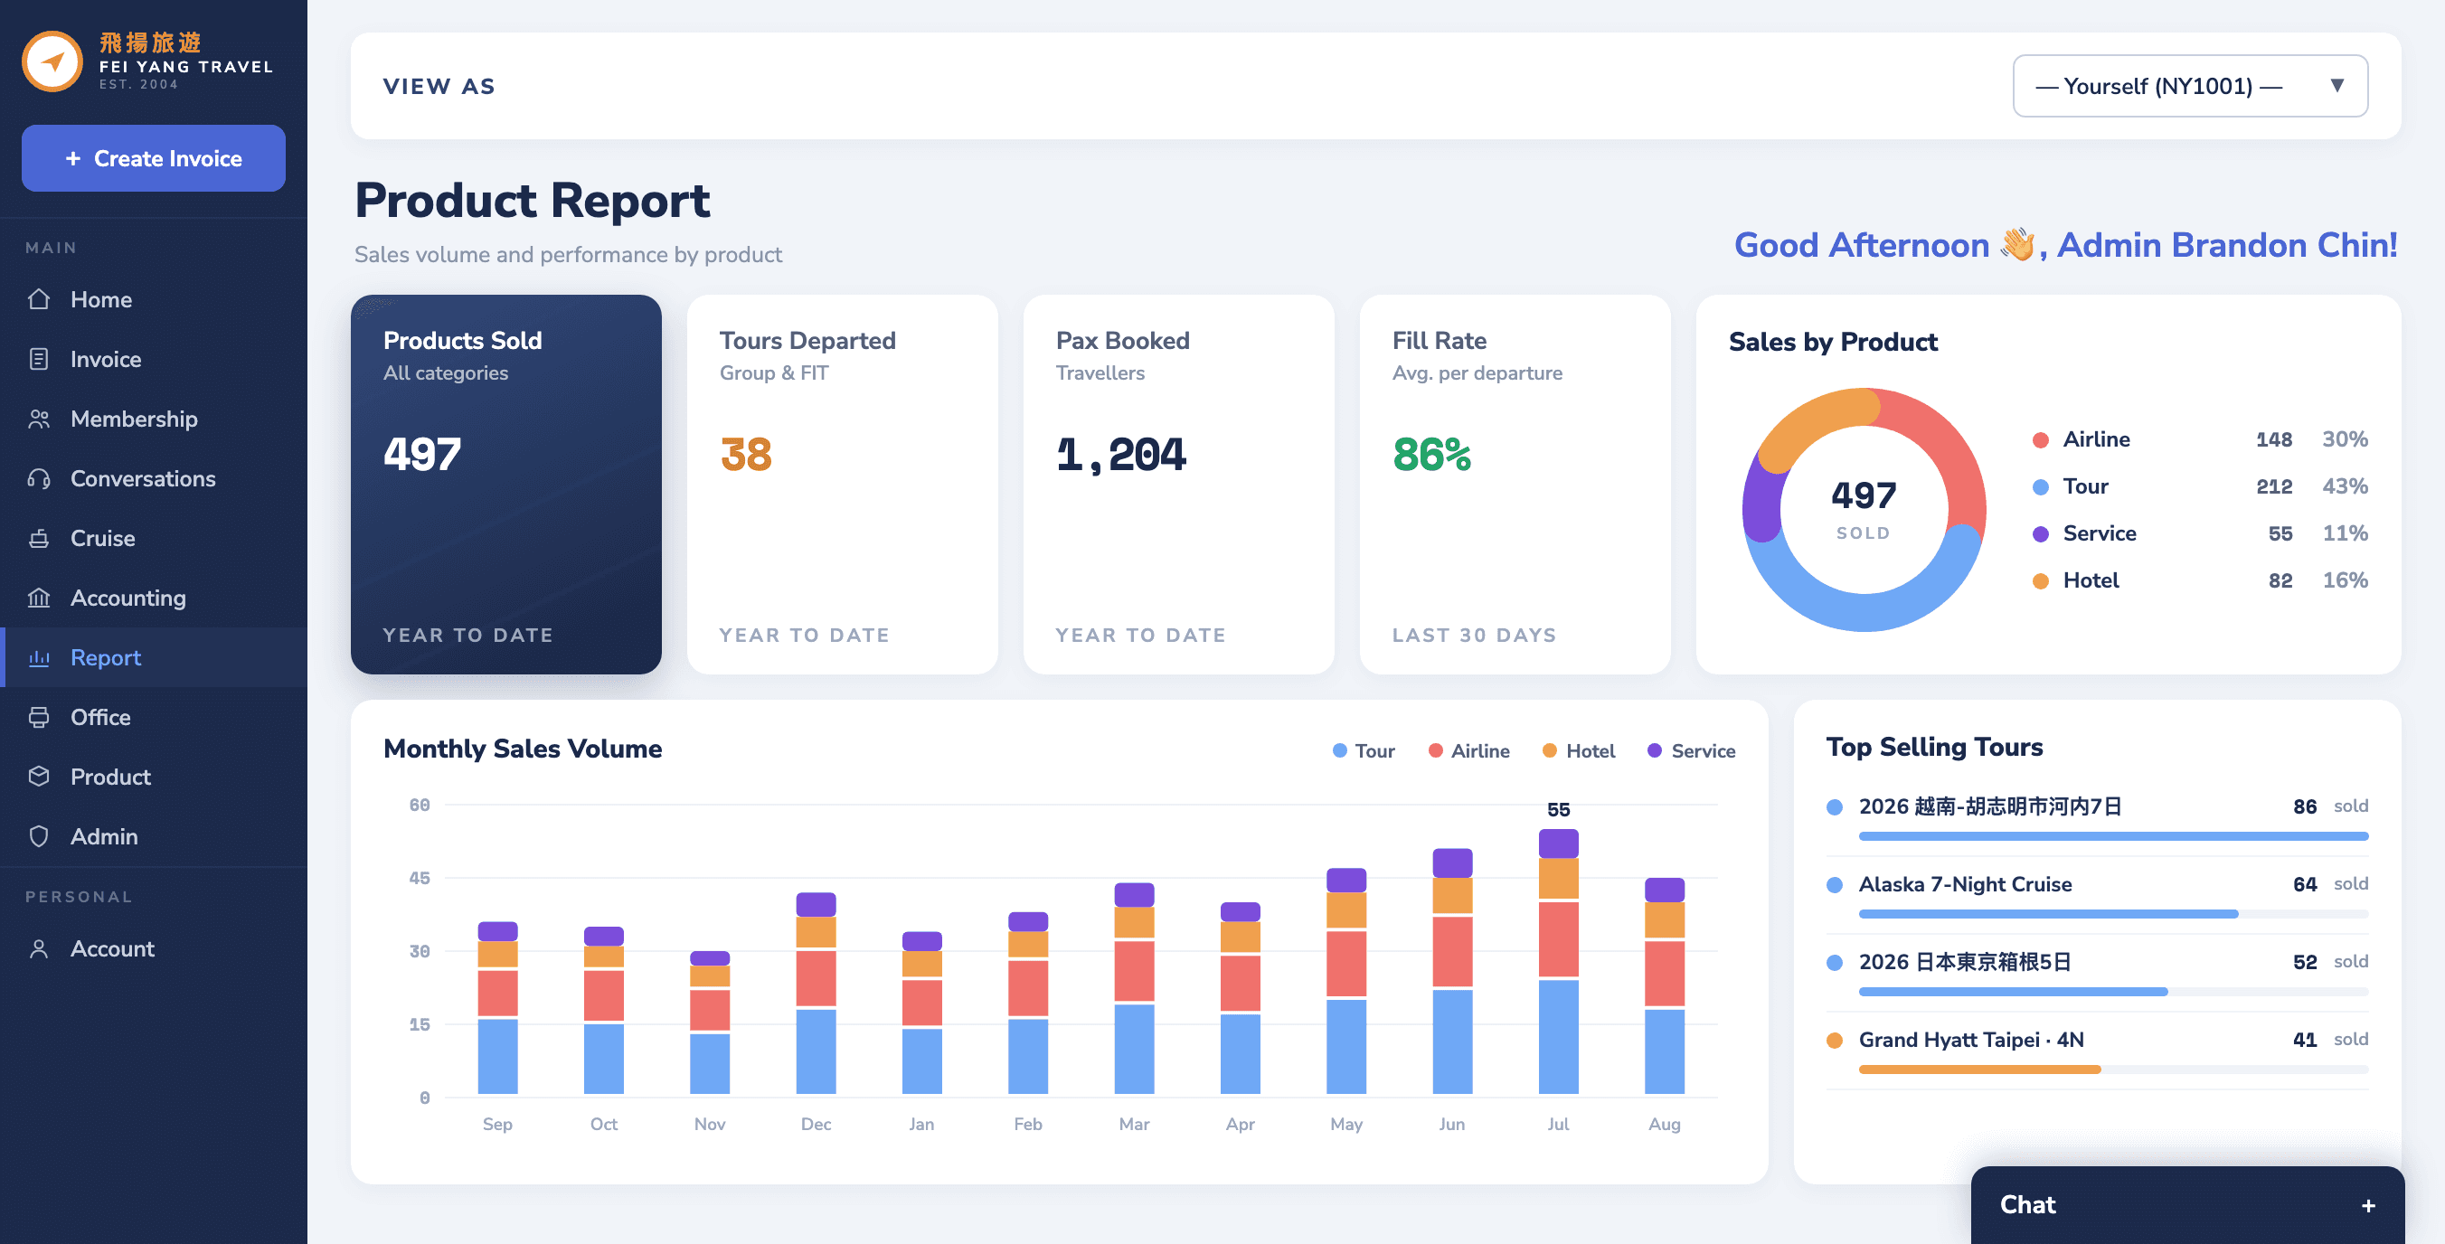Click the Airline legend row in donut chart
2445x1244 pixels.
(x=2199, y=439)
